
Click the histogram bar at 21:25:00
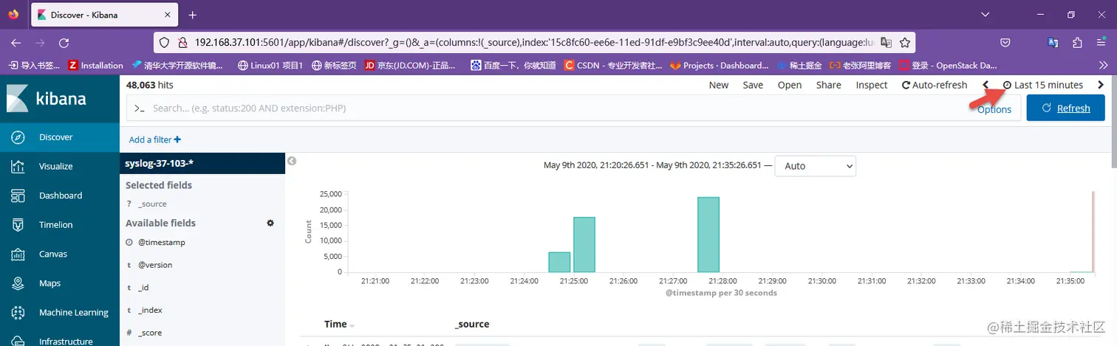coord(584,244)
